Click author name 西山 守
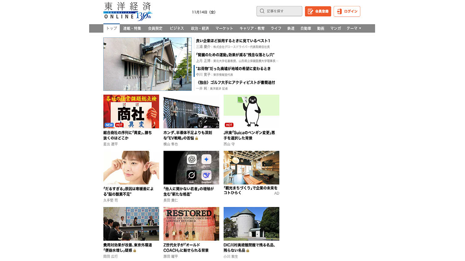The width and height of the screenshot is (465, 261). coord(229,144)
